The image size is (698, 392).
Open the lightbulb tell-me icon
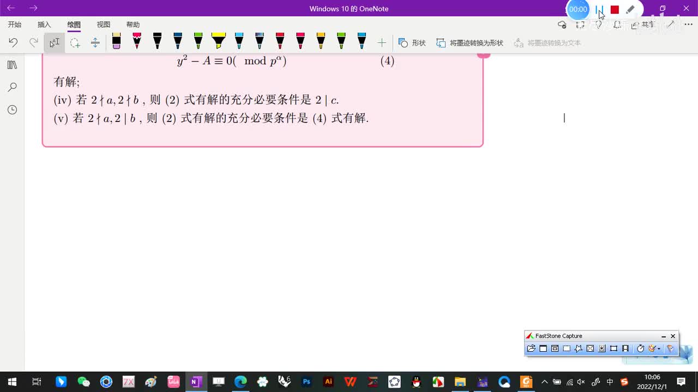(598, 24)
